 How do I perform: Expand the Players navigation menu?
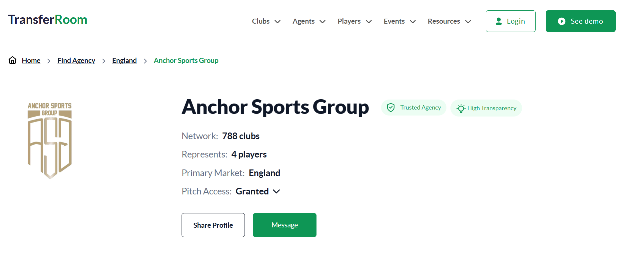[354, 21]
